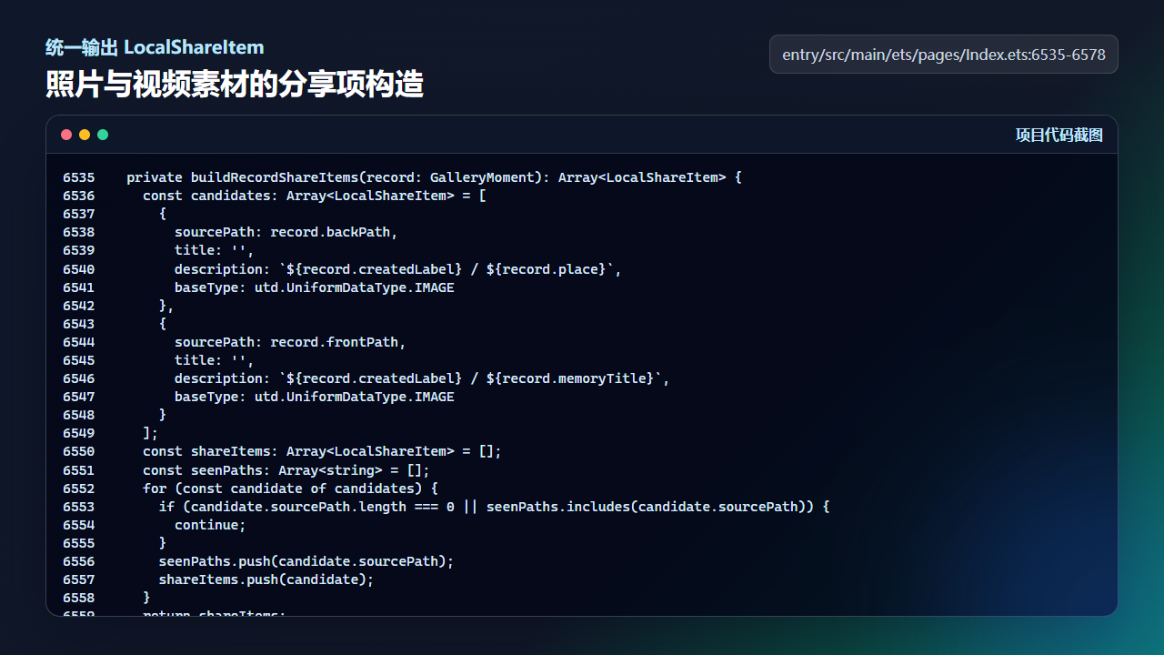Image resolution: width=1164 pixels, height=655 pixels.
Task: Click description line containing 'record.memoryTitle'
Action: pos(422,378)
